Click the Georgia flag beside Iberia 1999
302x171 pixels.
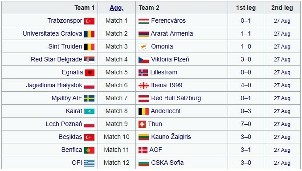[143, 85]
